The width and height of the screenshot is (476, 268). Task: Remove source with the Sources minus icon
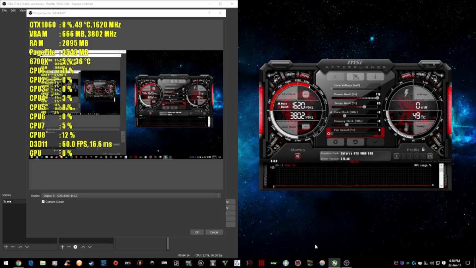click(x=69, y=247)
